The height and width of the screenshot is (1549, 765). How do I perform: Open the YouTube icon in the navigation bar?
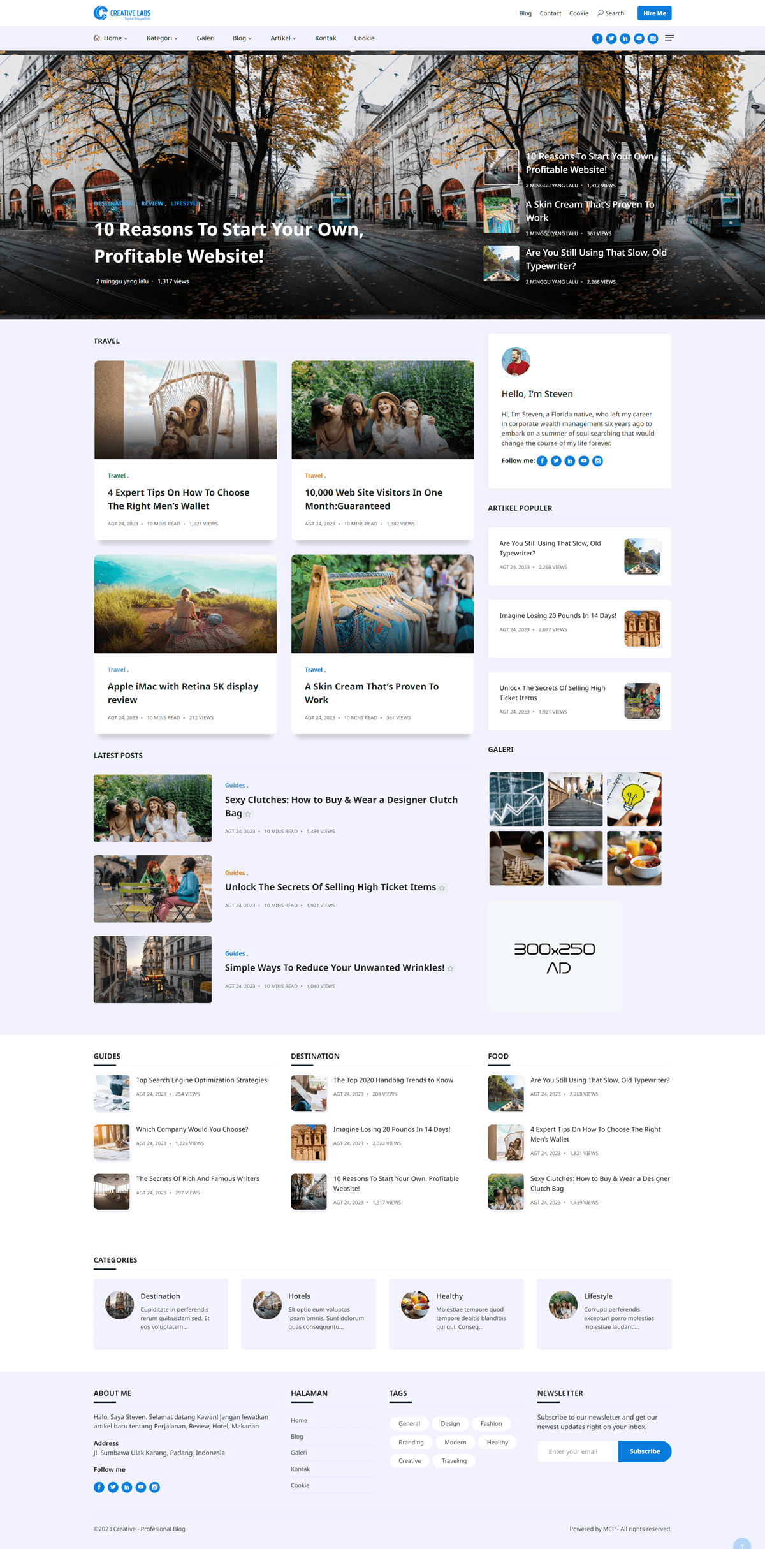pos(639,39)
